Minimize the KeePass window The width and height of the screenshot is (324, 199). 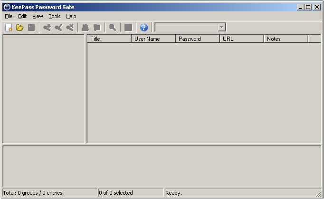(x=300, y=7)
